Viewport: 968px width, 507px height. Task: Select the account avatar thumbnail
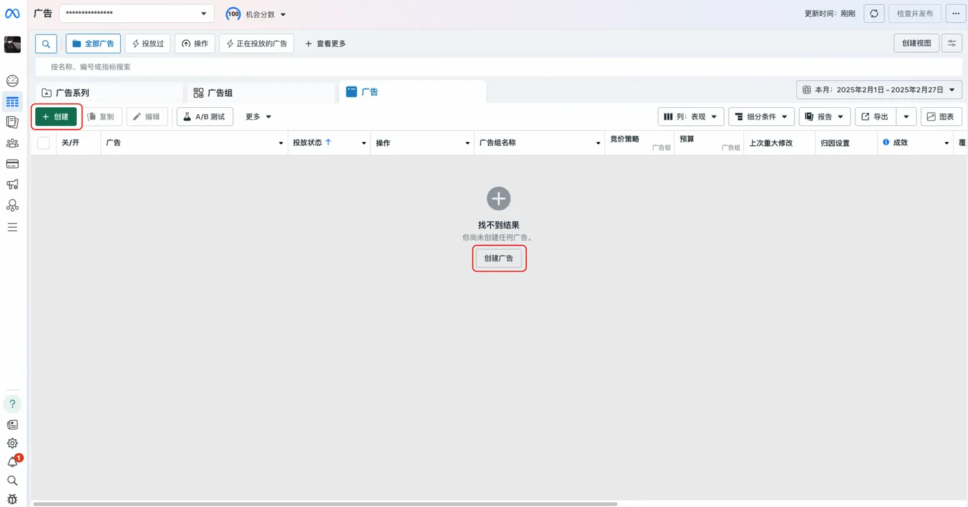(12, 44)
